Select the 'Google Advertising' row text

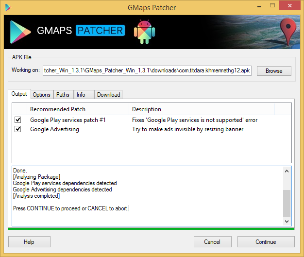55,129
